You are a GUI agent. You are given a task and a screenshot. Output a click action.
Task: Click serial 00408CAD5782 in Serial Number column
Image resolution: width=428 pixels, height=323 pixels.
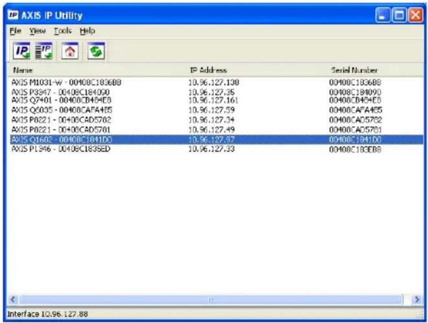[355, 120]
